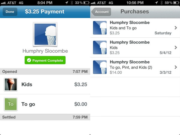Select the To go $0.00 line item
The image size is (180, 135).
(x=45, y=104)
